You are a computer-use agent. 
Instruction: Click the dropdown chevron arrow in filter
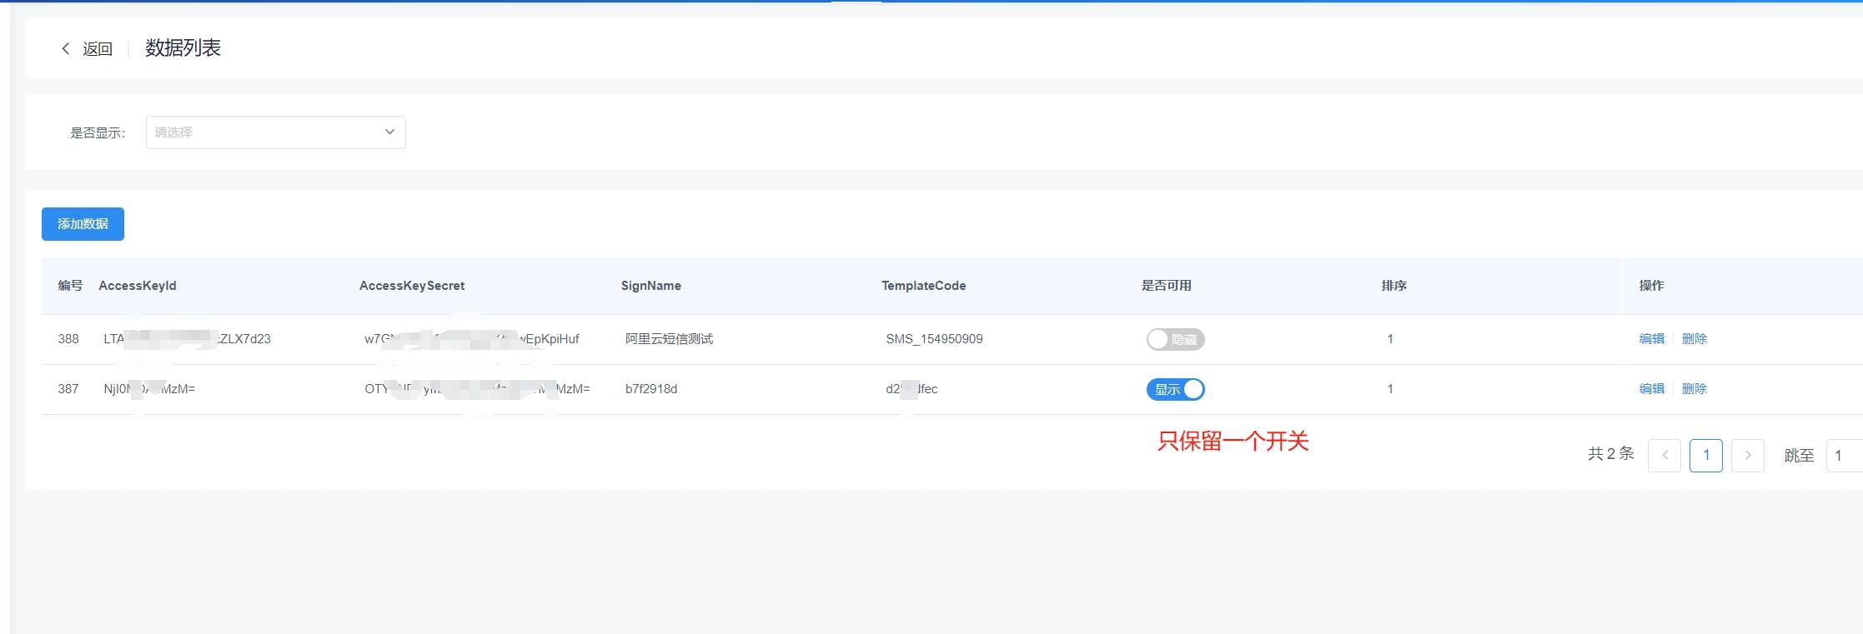(x=389, y=132)
